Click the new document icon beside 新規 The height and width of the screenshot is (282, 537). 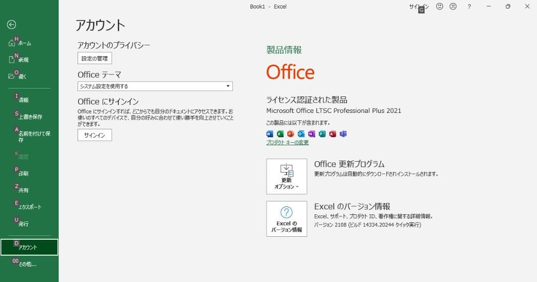[11, 60]
